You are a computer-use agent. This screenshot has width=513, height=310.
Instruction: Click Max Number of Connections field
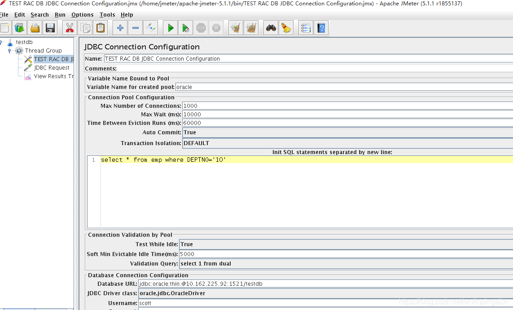(x=347, y=106)
